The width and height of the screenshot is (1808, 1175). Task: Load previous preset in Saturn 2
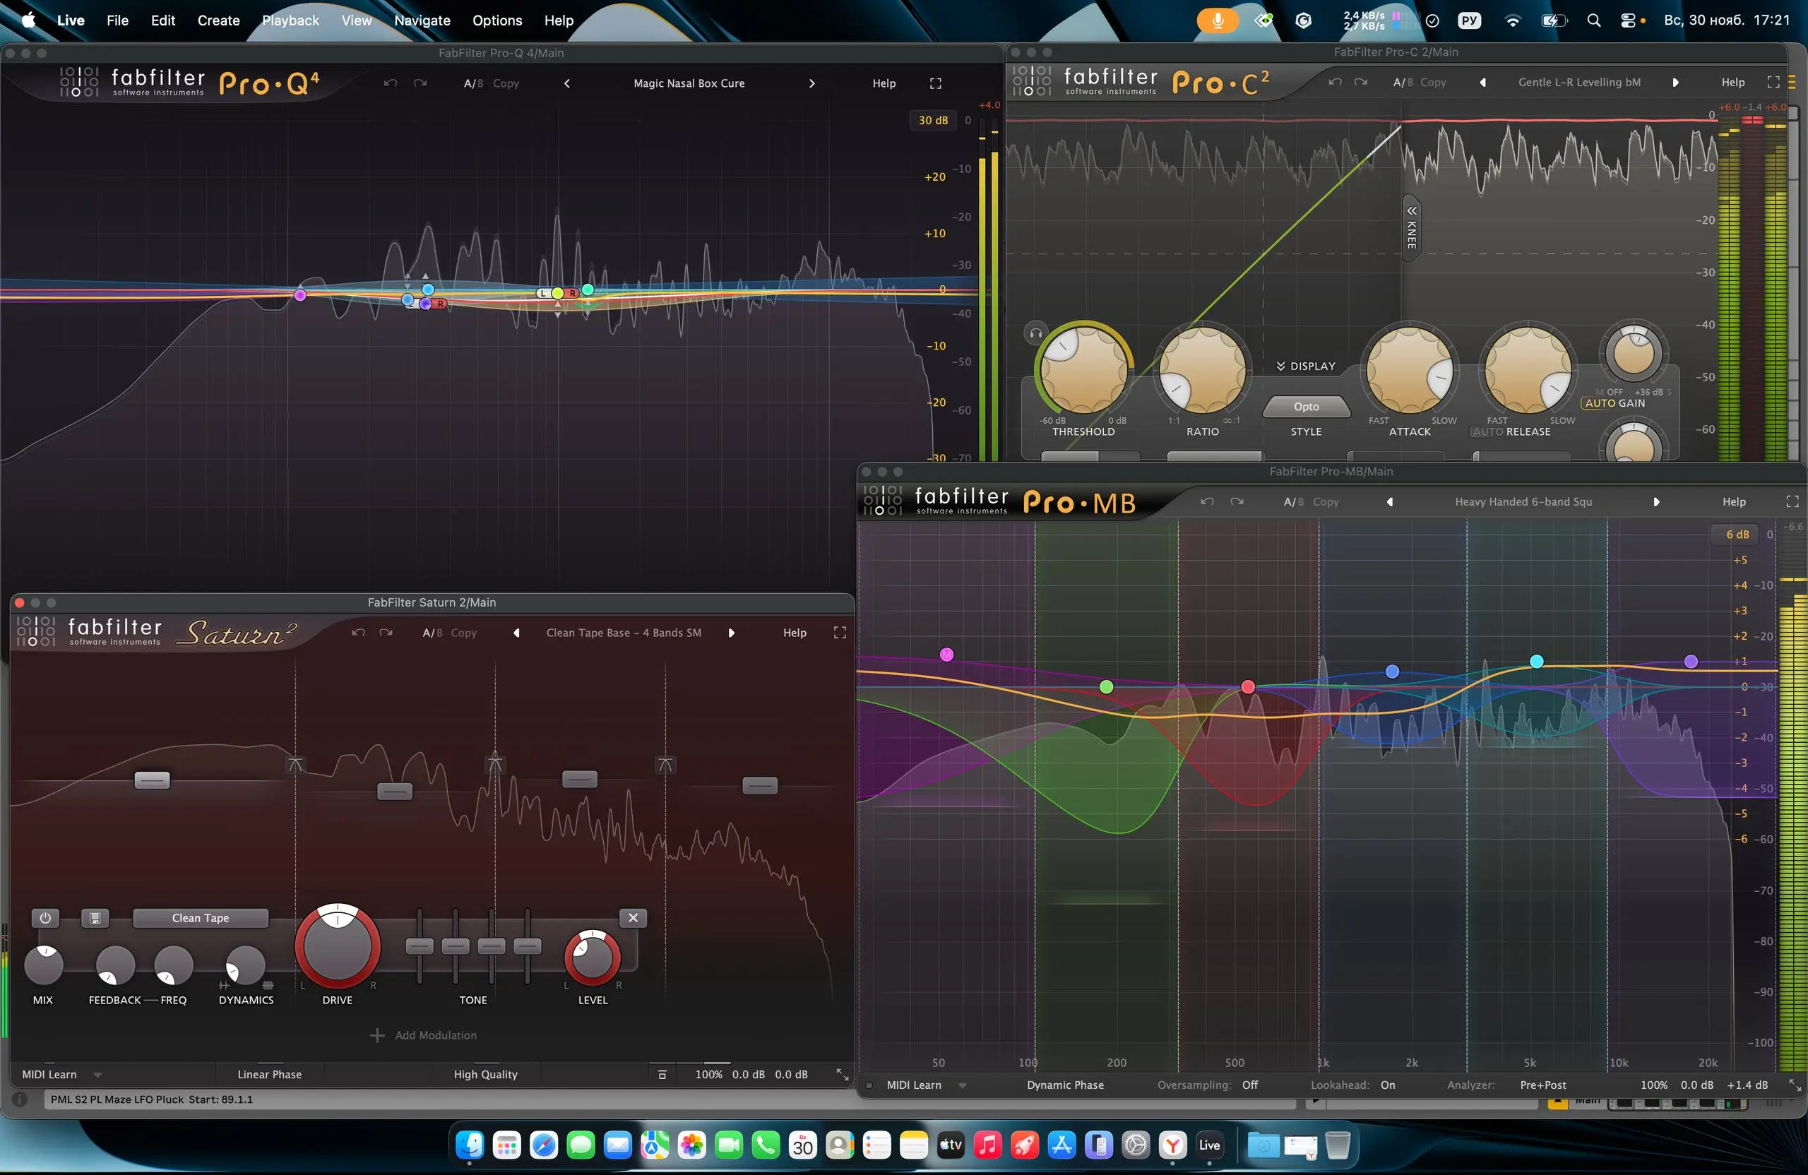coord(516,633)
